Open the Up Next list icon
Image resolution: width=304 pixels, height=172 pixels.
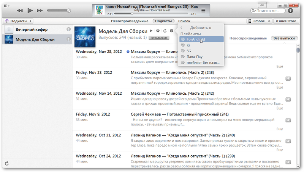203,11
